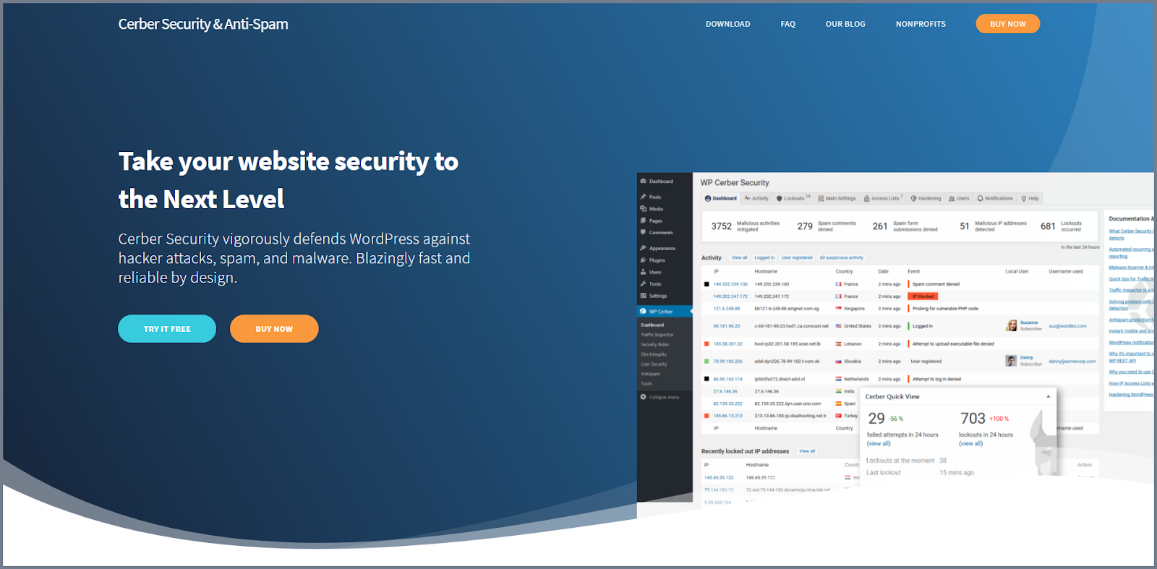Open OUR BLOG from the top navigation
Screen dimensions: 1157x569
[845, 24]
